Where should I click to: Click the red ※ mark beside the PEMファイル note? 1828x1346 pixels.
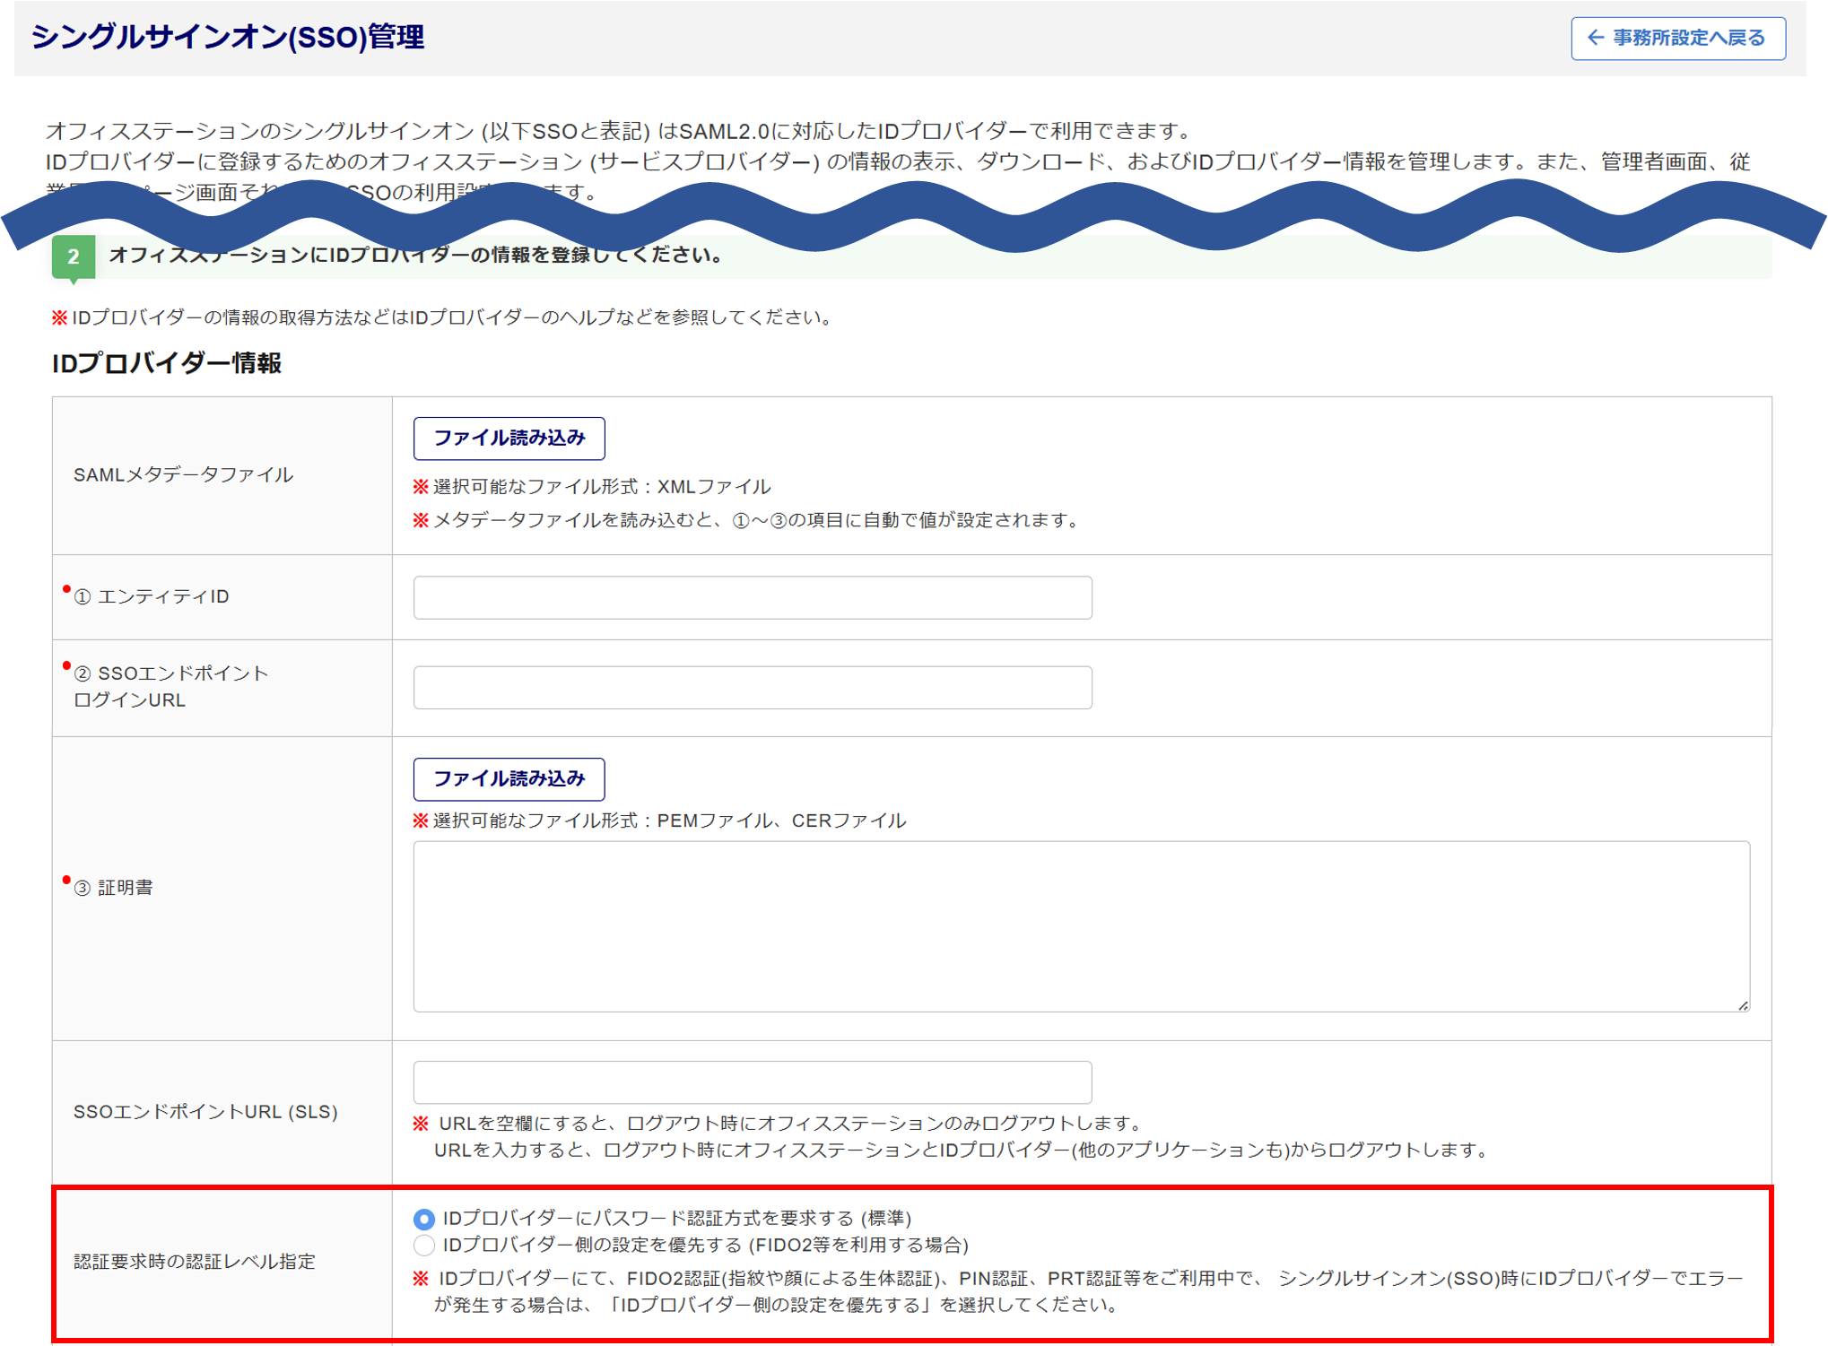[x=421, y=821]
